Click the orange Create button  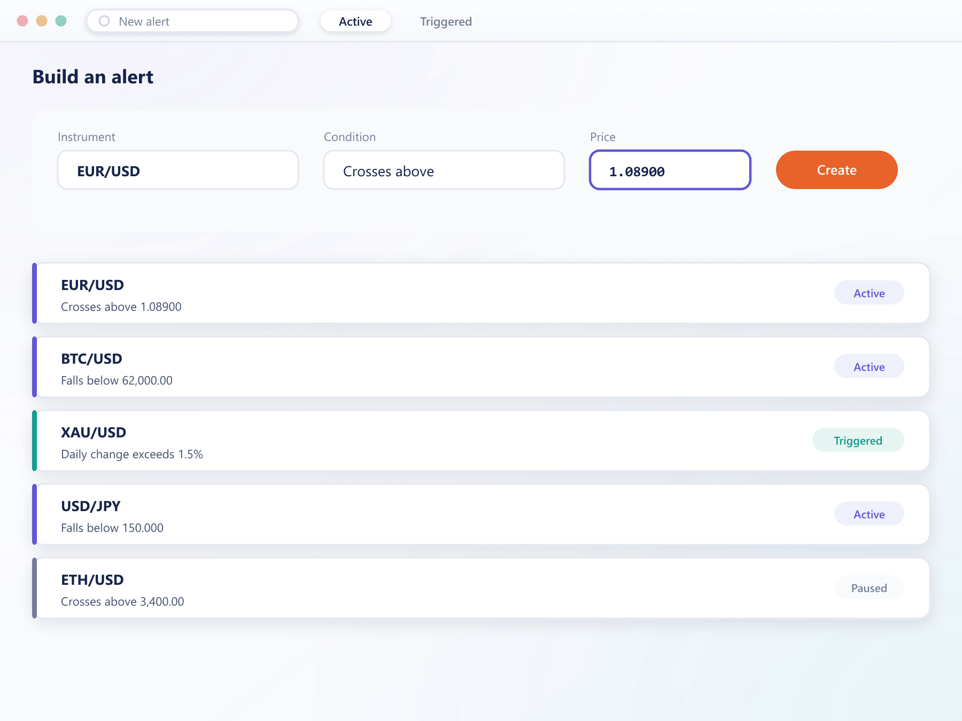(x=837, y=170)
